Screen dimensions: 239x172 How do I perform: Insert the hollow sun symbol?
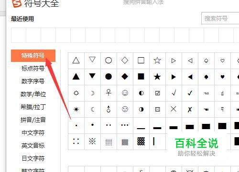(76, 93)
